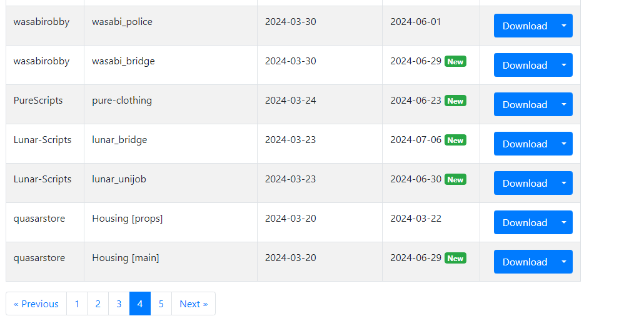This screenshot has height=321, width=639.
Task: Download the lunar_unijob resource
Action: [x=525, y=183]
